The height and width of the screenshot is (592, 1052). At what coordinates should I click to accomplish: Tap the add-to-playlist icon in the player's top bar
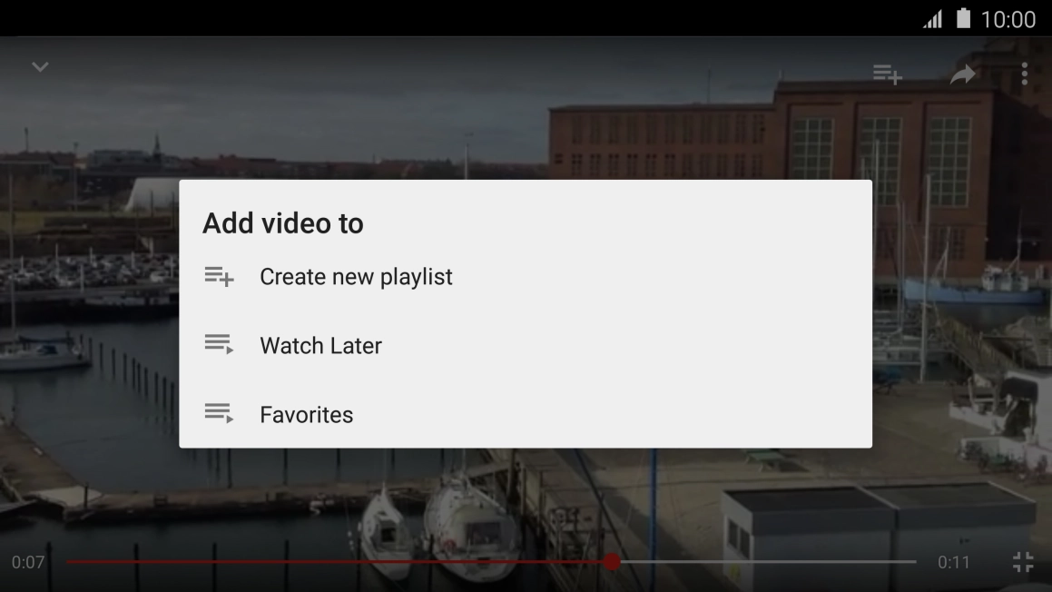tap(887, 74)
